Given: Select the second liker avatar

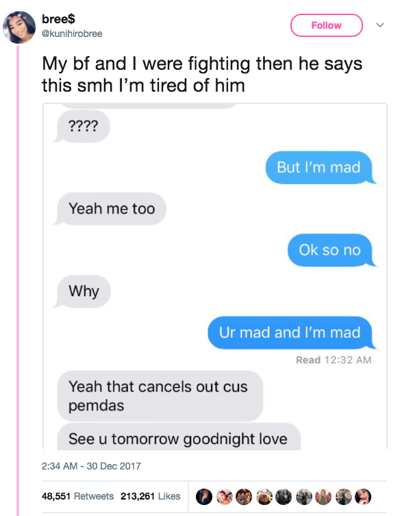Looking at the screenshot, I should [x=224, y=497].
